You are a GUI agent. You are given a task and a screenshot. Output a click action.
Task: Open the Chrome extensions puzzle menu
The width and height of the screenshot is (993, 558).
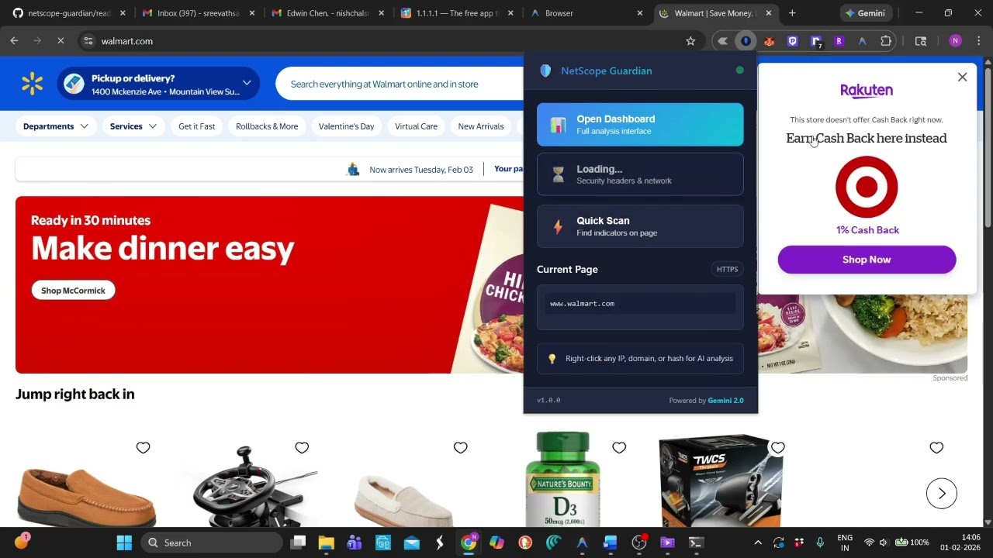[x=886, y=41]
